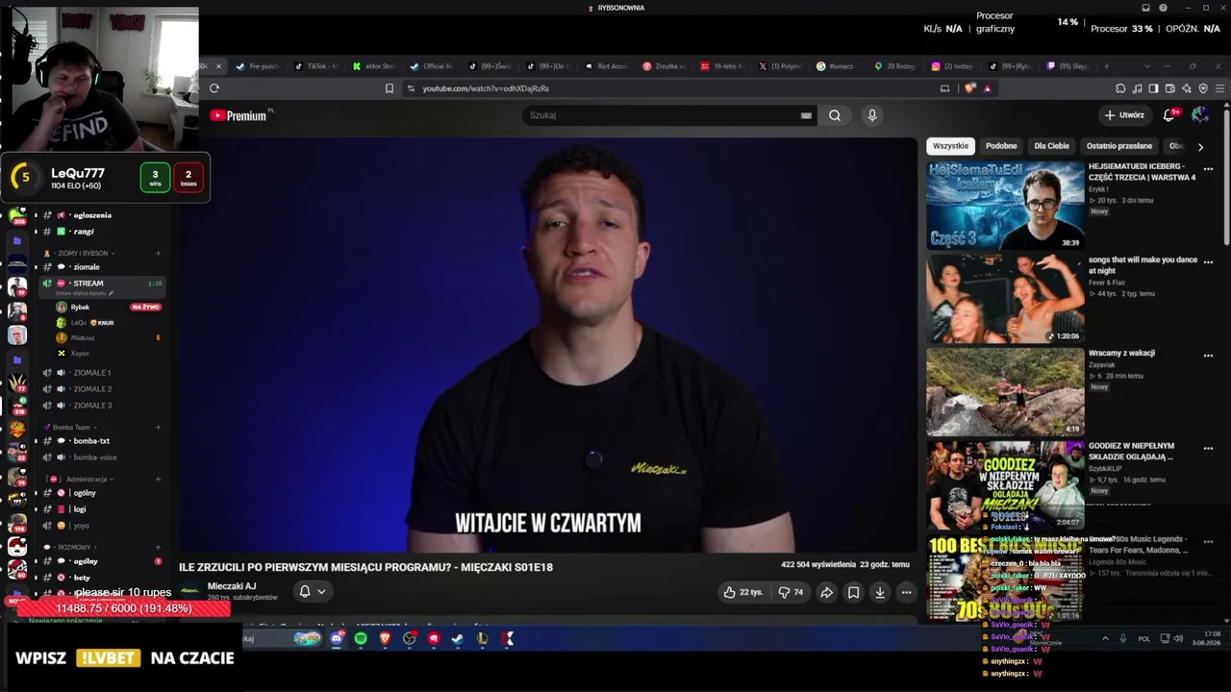Open the bomba-txt channel
Screen dimensions: 1231x692
pyautogui.click(x=91, y=441)
